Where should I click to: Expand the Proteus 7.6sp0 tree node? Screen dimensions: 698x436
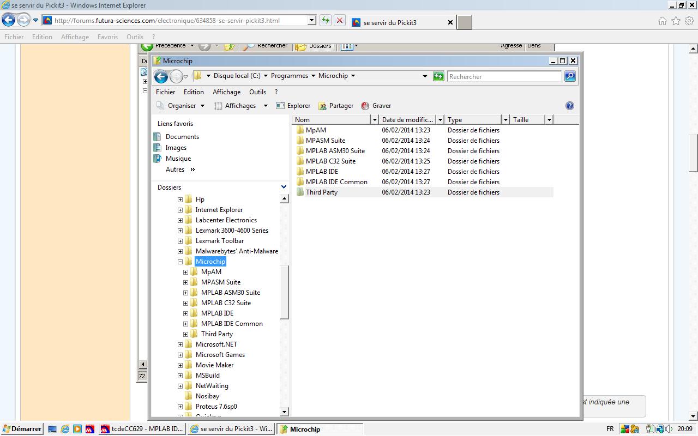coord(180,407)
